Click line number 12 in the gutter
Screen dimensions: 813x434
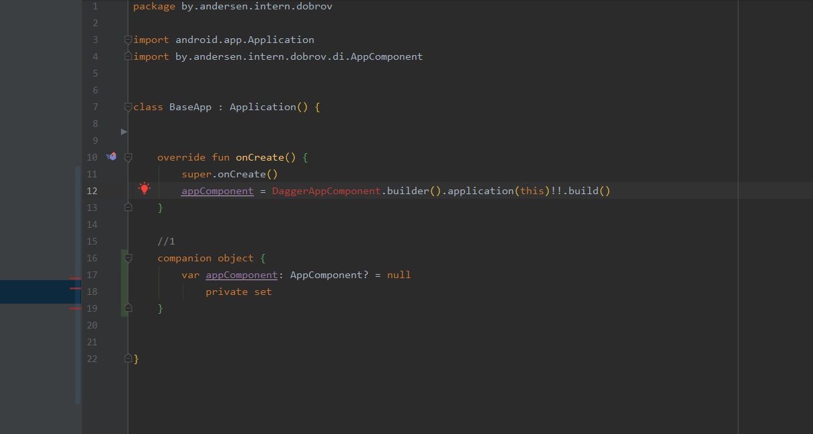[x=92, y=191]
